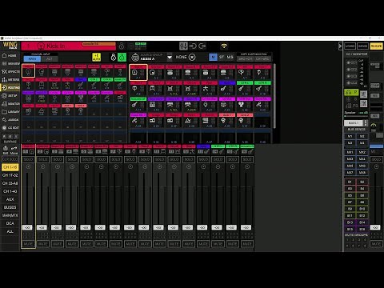This screenshot has height=288, width=384.
Task: Click the fader view icon in top toolbar
Action: pyautogui.click(x=183, y=46)
